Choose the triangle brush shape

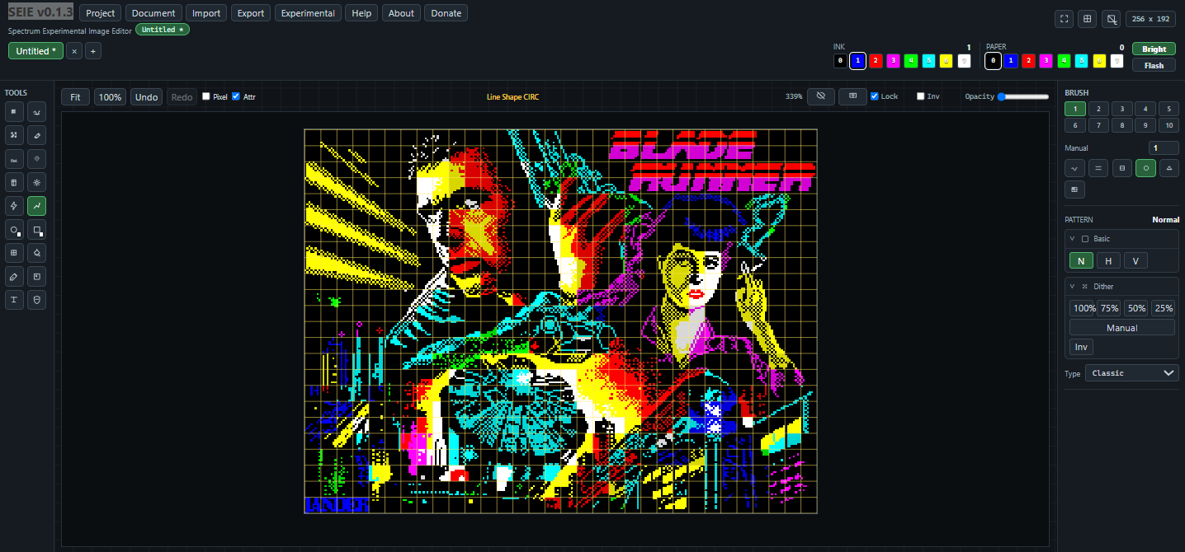click(x=1168, y=168)
